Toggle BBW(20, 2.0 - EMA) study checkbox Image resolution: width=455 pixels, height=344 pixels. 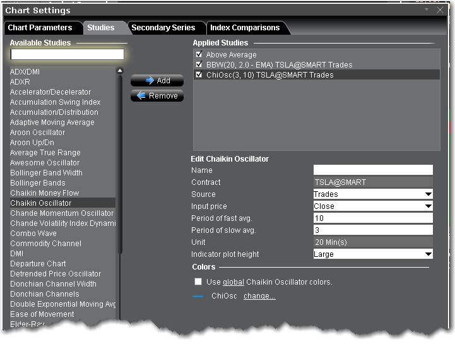tap(199, 64)
